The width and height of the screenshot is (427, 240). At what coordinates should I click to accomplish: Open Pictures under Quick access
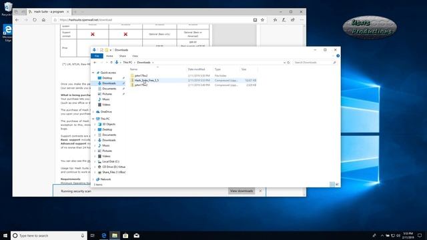click(x=107, y=94)
